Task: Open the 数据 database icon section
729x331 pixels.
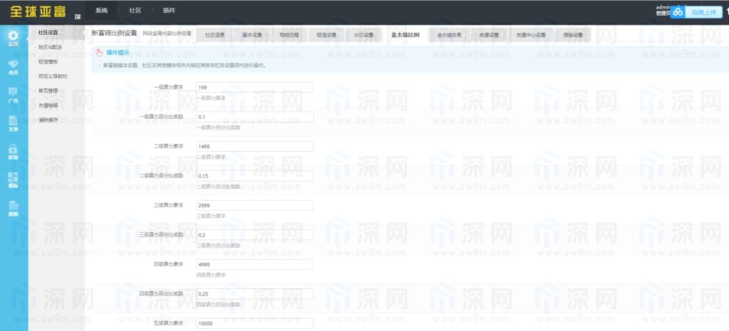Action: click(x=14, y=207)
